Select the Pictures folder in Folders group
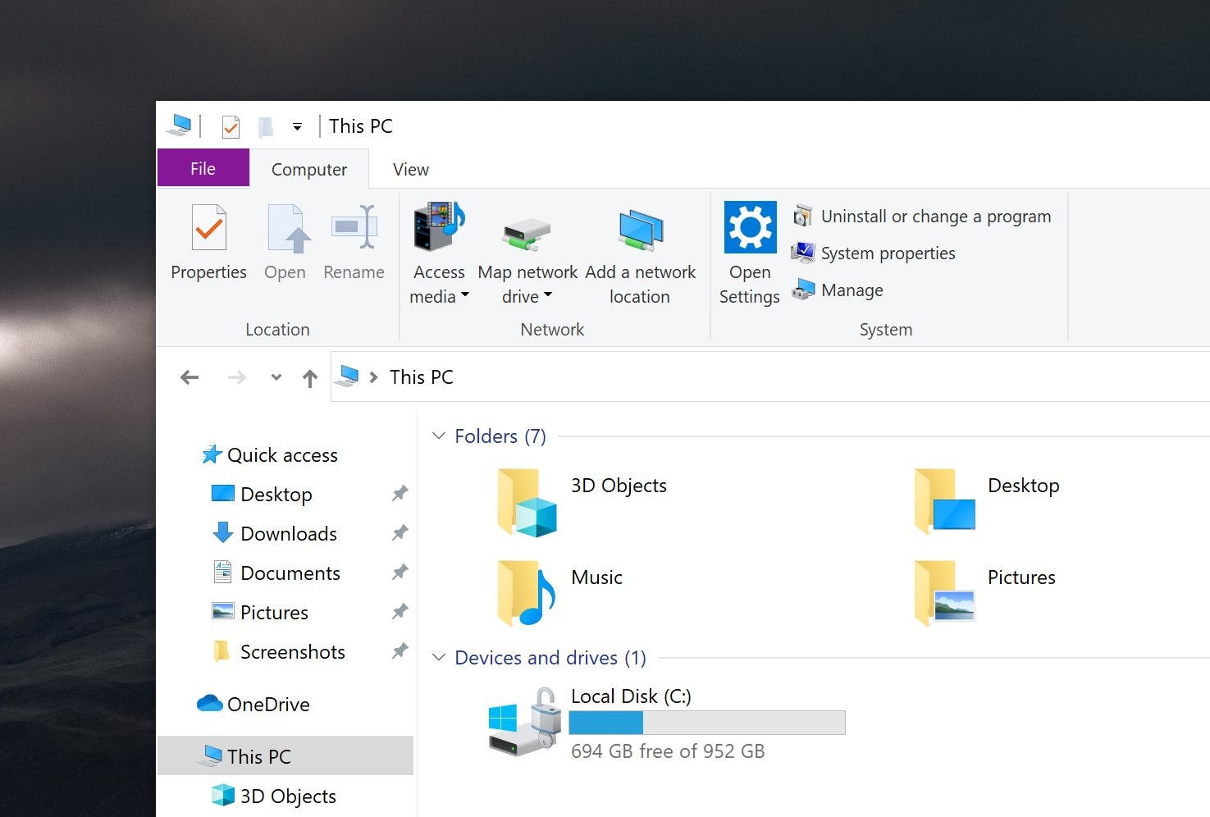 coord(945,593)
